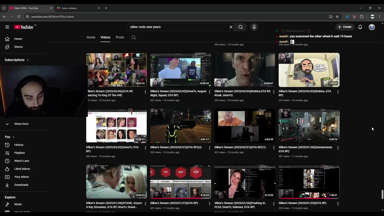Viewport: 384px width, 216px height.
Task: Expand the You section
Action: click(x=10, y=137)
